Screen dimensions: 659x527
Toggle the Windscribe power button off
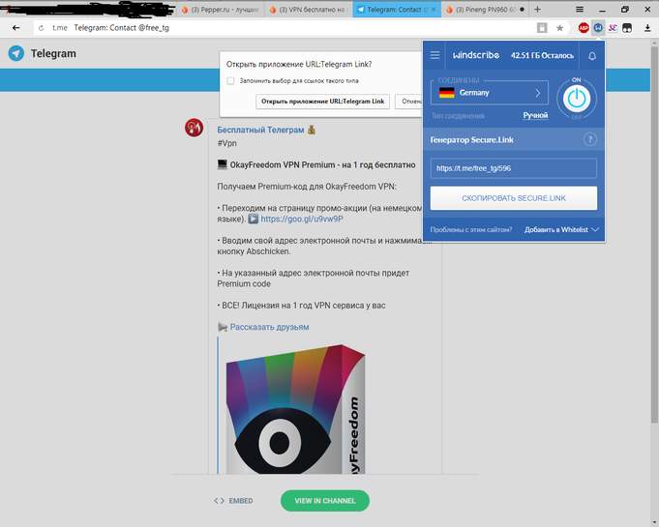576,99
